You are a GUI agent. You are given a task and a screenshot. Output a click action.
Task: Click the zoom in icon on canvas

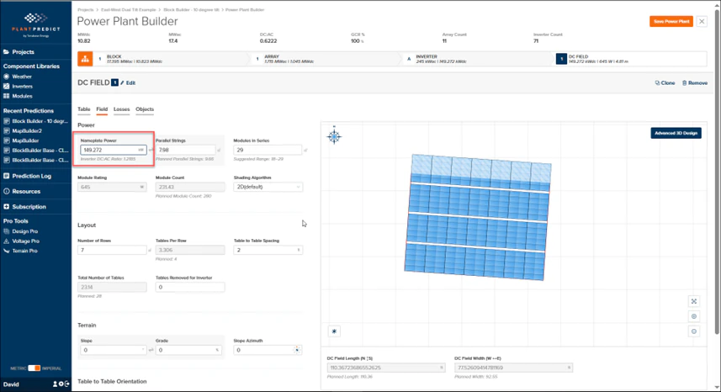coord(694,316)
